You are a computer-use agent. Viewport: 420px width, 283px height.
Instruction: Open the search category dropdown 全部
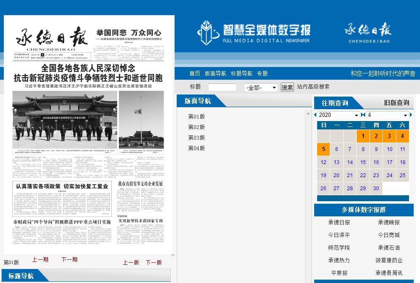pyautogui.click(x=261, y=87)
